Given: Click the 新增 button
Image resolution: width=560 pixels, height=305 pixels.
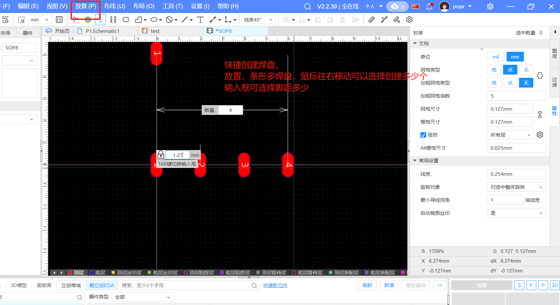Looking at the screenshot, I should click(389, 285).
